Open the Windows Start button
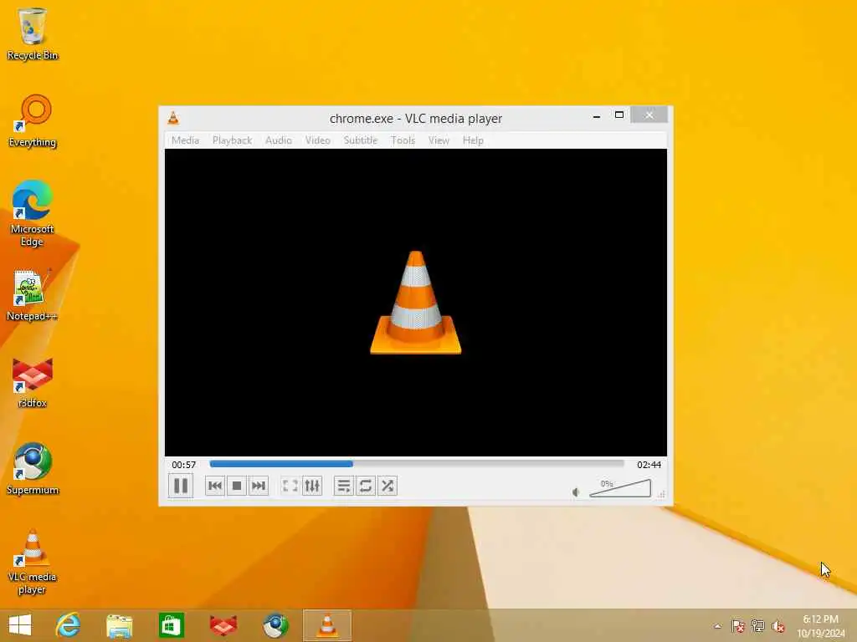The width and height of the screenshot is (857, 642). point(20,625)
